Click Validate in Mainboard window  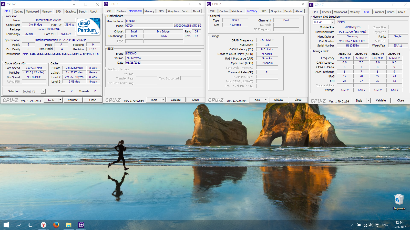pos(176,100)
